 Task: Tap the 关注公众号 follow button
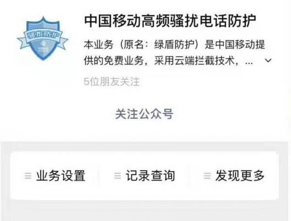coord(144,114)
